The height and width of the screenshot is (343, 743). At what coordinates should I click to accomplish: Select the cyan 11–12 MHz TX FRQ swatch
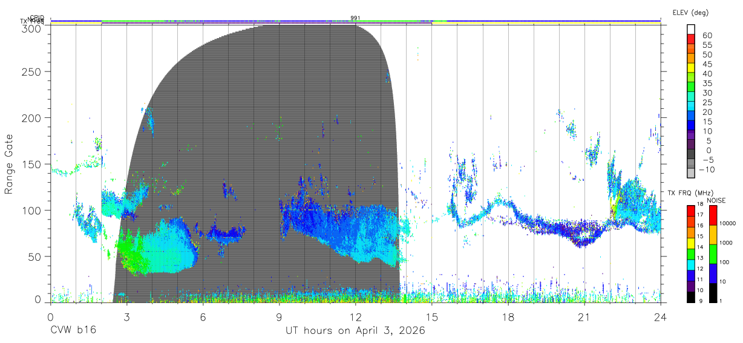click(690, 265)
